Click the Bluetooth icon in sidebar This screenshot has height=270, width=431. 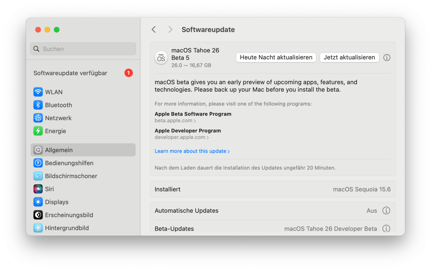38,105
